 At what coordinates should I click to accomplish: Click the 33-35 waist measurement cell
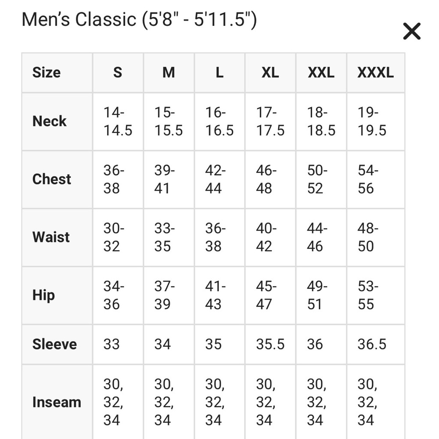[169, 237]
